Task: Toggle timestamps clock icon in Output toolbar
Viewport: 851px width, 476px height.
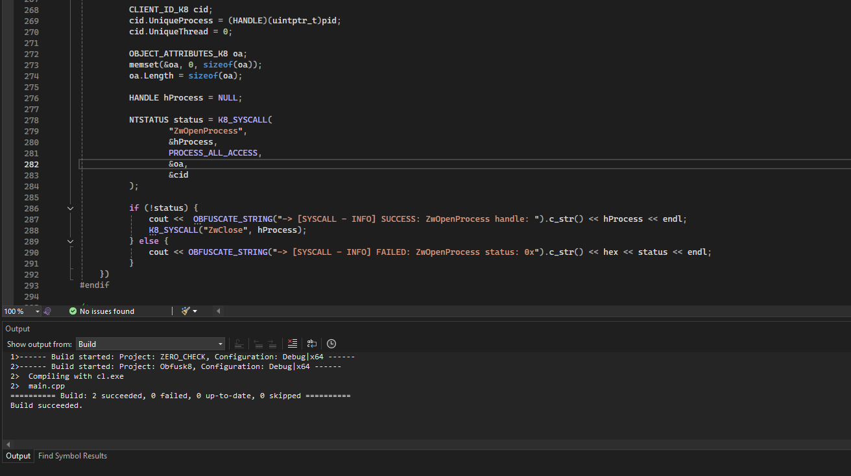Action: tap(331, 344)
